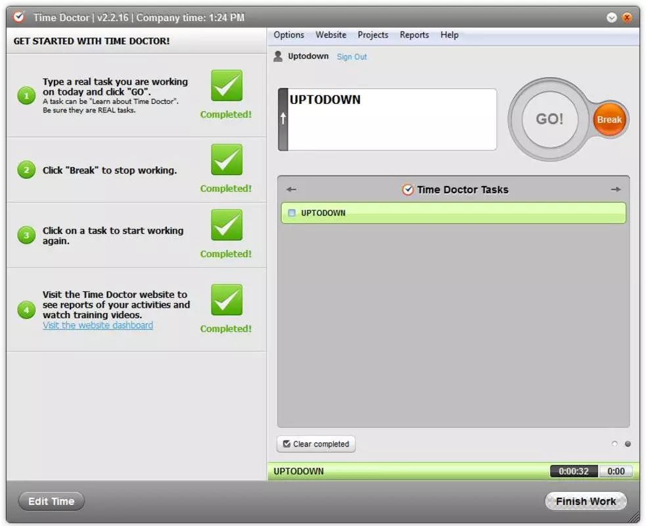
Task: Click the user profile icon beside Uptodown
Action: point(278,56)
